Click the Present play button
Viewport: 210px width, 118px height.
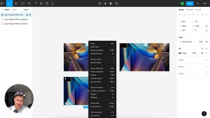click(x=198, y=4)
